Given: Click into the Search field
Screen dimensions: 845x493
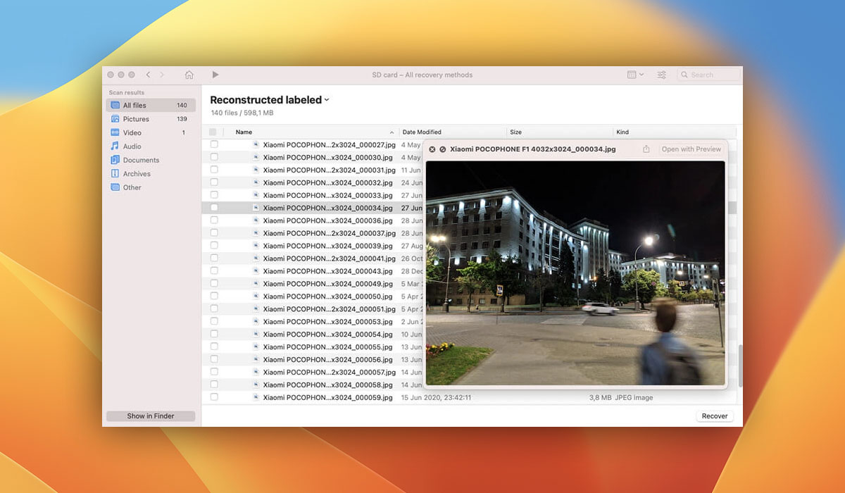Looking at the screenshot, I should [708, 75].
